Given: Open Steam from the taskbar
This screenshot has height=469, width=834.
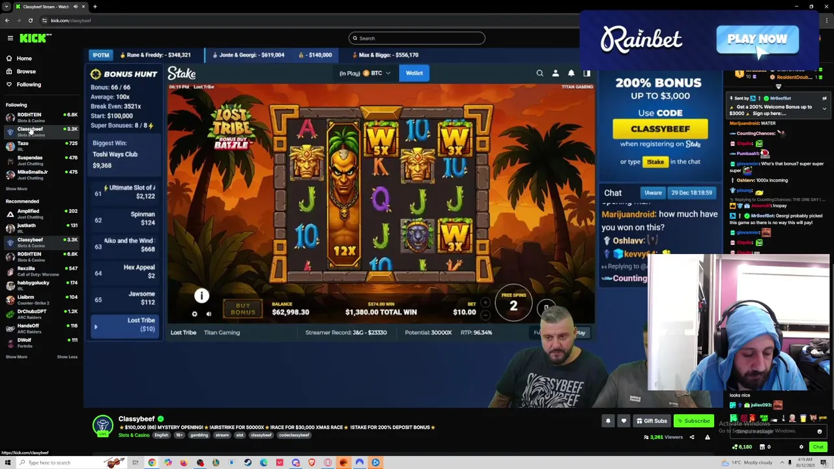Looking at the screenshot, I should click(248, 462).
